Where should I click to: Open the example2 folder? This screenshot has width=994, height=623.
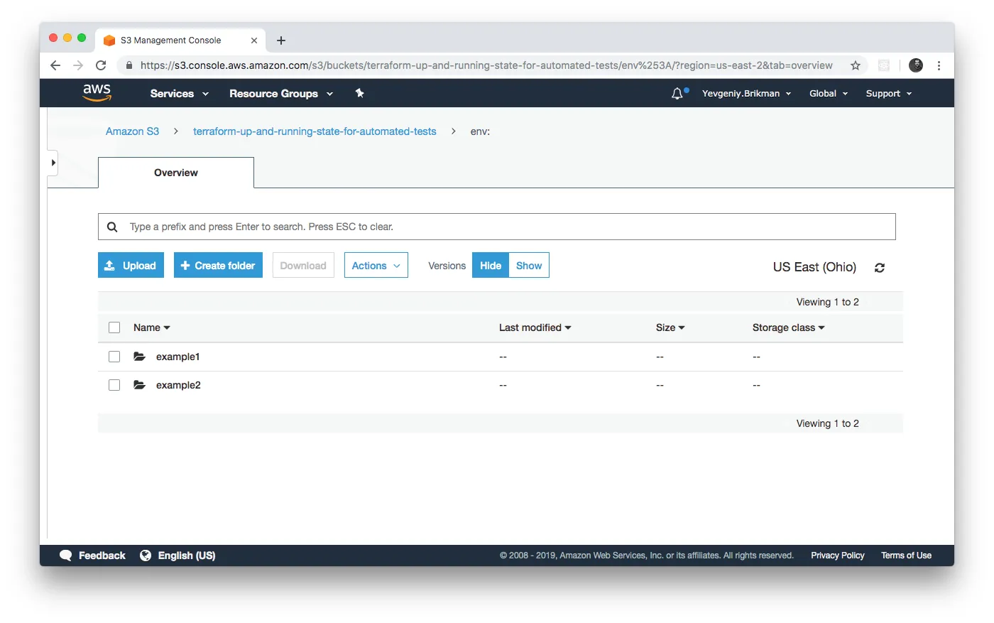tap(178, 385)
